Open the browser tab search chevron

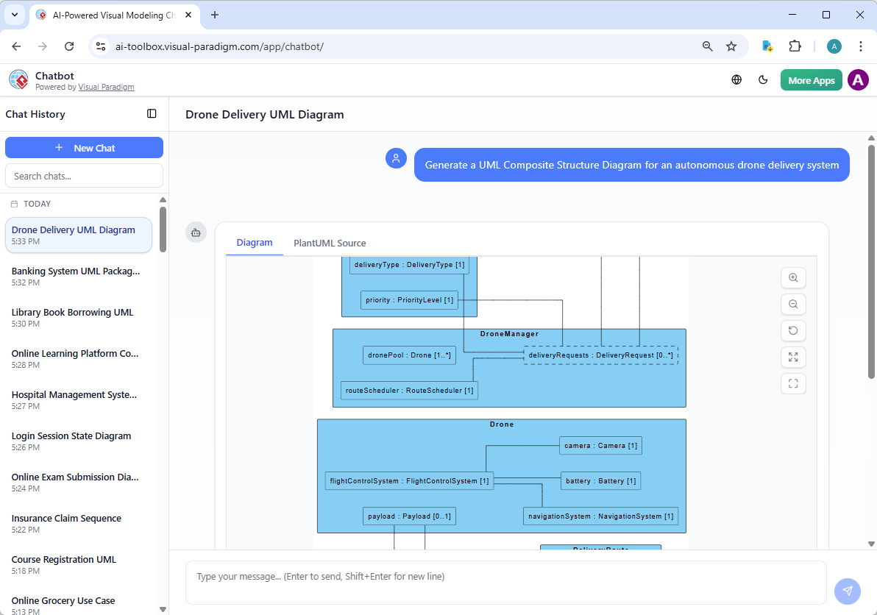14,15
